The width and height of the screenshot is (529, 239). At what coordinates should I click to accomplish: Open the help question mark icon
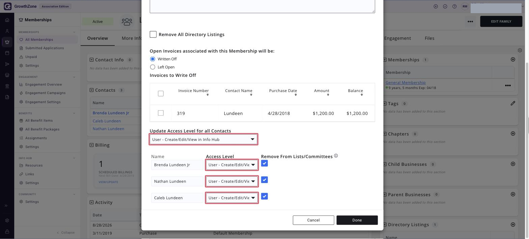[454, 6]
